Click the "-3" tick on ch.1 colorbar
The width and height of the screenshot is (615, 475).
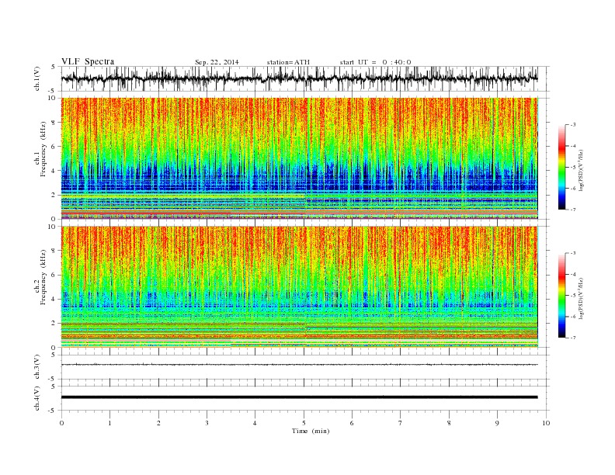tap(572, 125)
